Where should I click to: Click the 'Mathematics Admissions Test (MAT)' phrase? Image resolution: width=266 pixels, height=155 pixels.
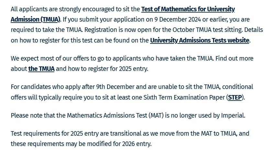115,115
